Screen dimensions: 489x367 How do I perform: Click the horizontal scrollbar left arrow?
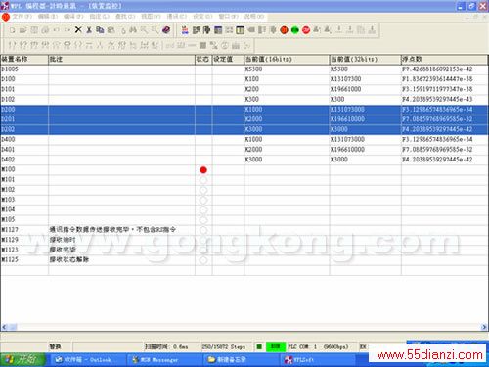coord(4,327)
